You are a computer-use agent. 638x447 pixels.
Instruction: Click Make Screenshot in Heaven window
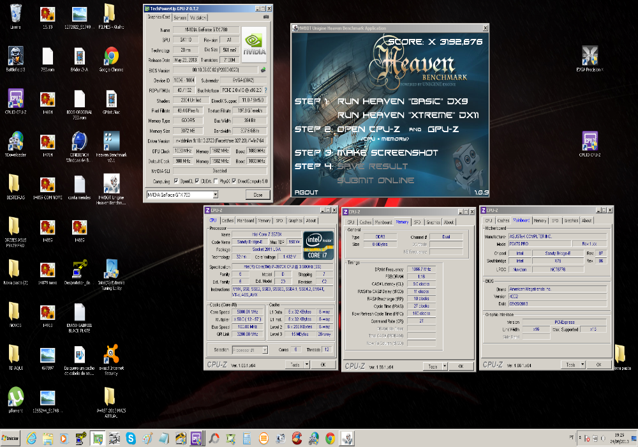[x=387, y=153]
